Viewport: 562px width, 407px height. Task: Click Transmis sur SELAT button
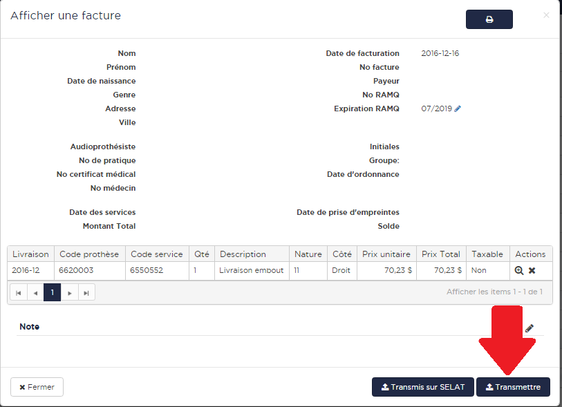[x=422, y=387]
